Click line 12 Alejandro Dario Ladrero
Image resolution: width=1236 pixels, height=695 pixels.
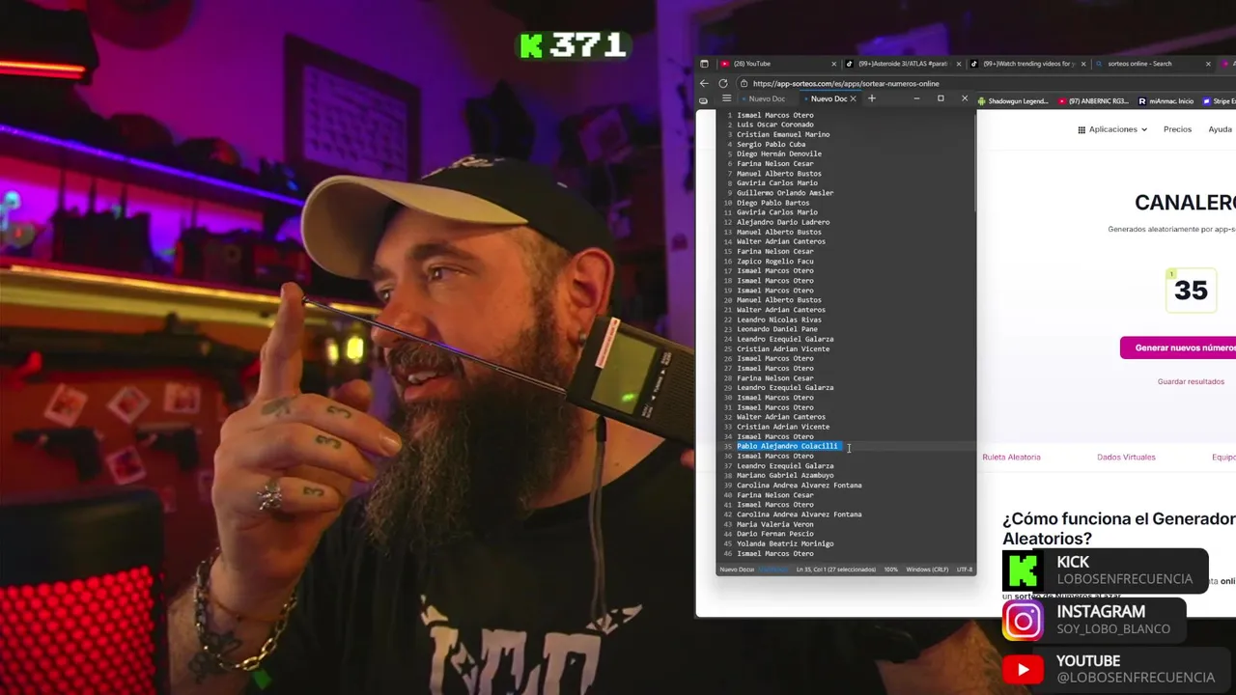click(x=783, y=222)
